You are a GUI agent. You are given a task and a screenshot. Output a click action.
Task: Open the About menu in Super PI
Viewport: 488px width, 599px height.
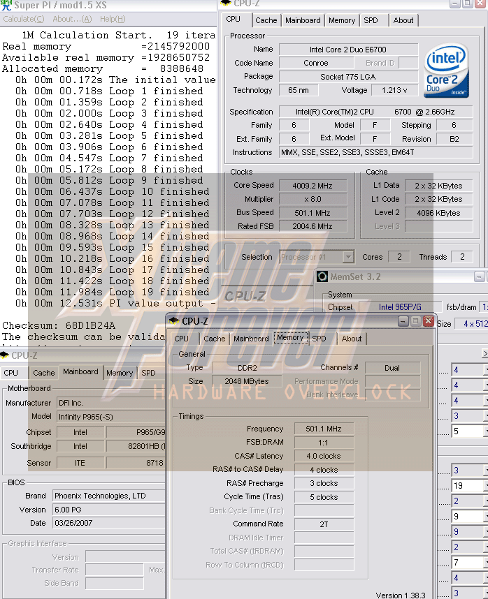[x=72, y=19]
